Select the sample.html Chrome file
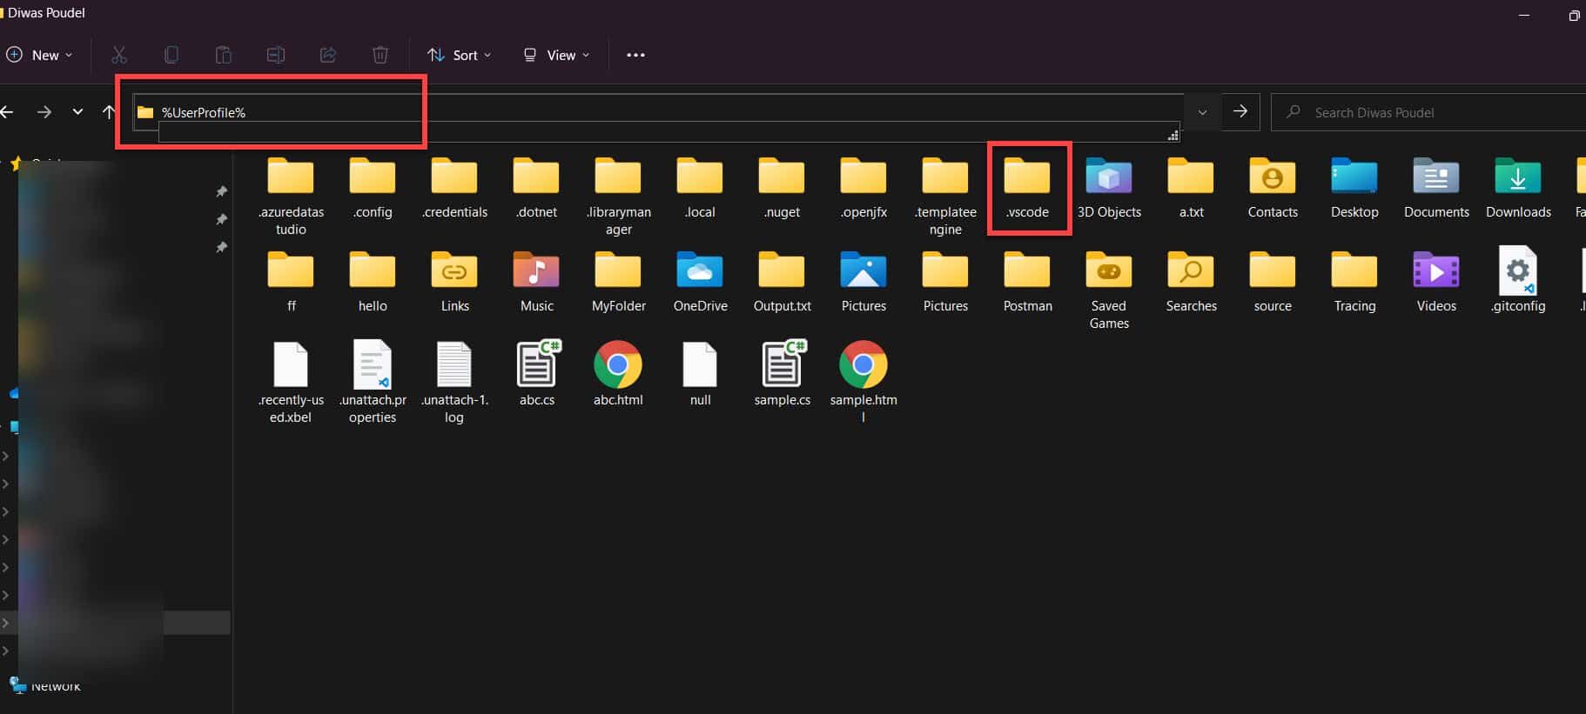1586x714 pixels. [x=864, y=383]
